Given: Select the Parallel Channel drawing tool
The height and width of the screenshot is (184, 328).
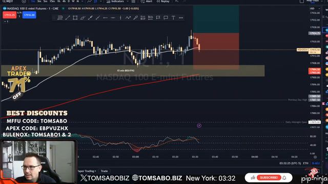Looking at the screenshot, I should (x=83, y=18).
